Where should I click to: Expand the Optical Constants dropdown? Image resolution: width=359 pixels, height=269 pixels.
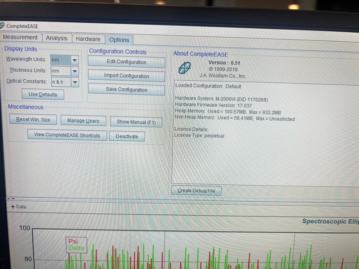pyautogui.click(x=75, y=82)
